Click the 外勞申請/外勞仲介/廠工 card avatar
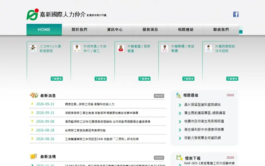This screenshot has width=265, height=166. [x=77, y=48]
